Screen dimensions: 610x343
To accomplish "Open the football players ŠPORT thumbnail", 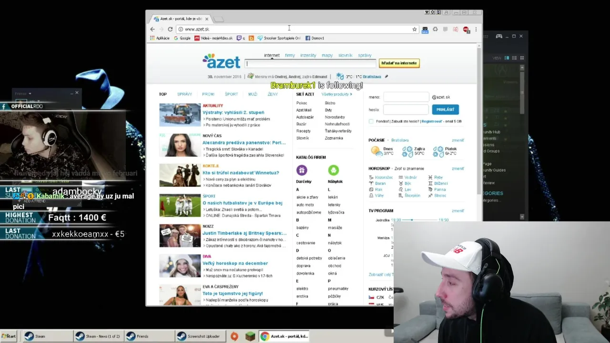I will pos(180,205).
